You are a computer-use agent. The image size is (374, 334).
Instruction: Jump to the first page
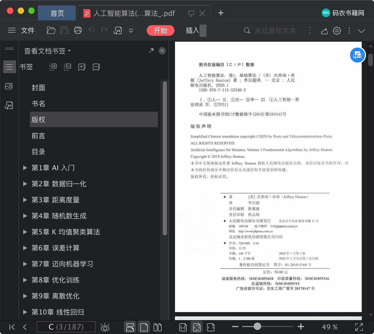pyautogui.click(x=12, y=327)
